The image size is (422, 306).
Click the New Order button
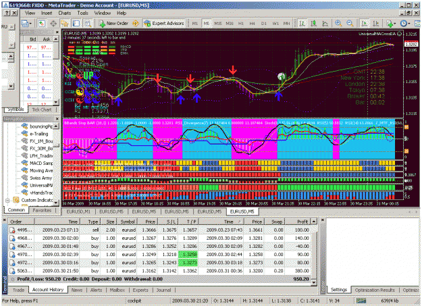coord(114,24)
